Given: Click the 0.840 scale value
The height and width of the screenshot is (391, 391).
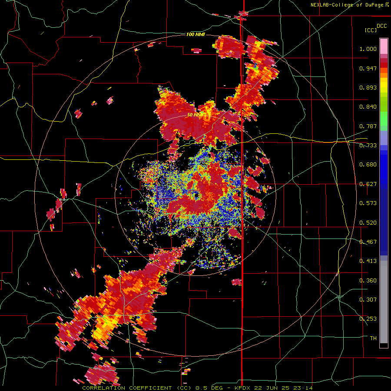Looking at the screenshot, I should pos(368,107).
